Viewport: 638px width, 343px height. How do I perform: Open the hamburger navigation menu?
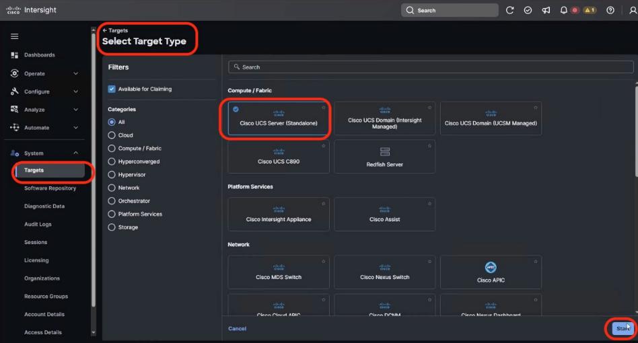14,36
